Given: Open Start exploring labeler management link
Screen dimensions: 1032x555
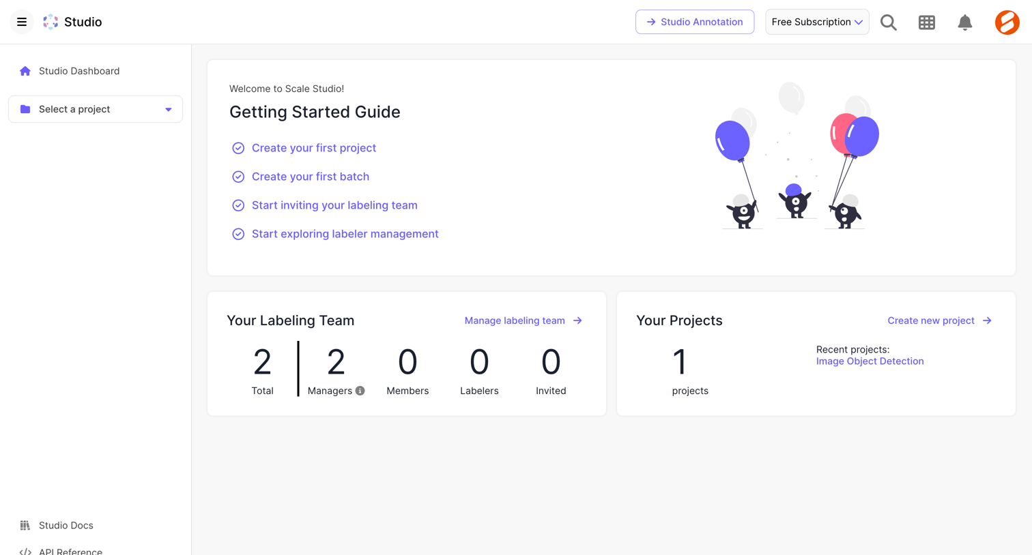Looking at the screenshot, I should (345, 234).
